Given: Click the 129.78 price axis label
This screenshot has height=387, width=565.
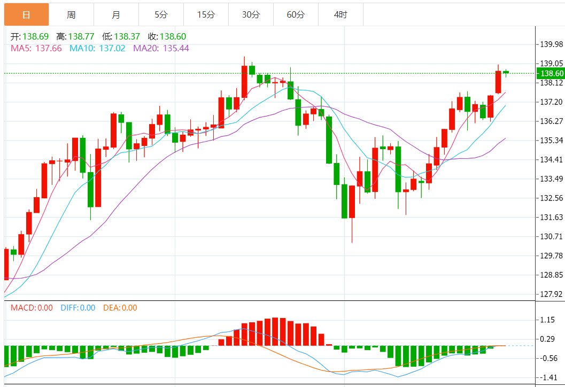Looking at the screenshot, I should (551, 256).
